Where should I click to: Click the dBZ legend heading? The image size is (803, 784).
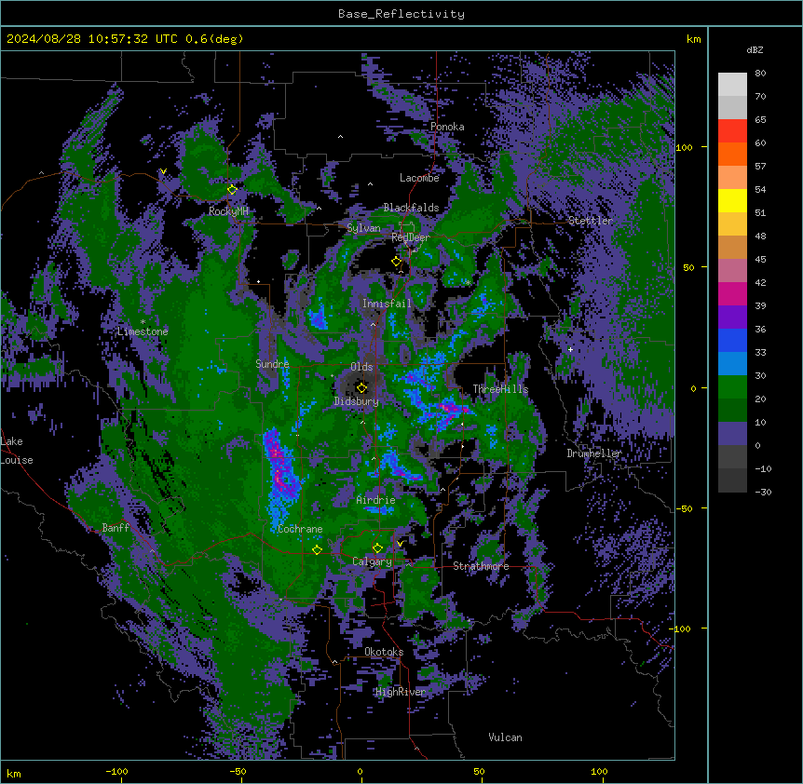click(755, 50)
